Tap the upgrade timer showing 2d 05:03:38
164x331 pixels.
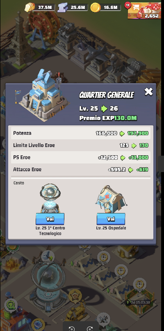pos(138,302)
